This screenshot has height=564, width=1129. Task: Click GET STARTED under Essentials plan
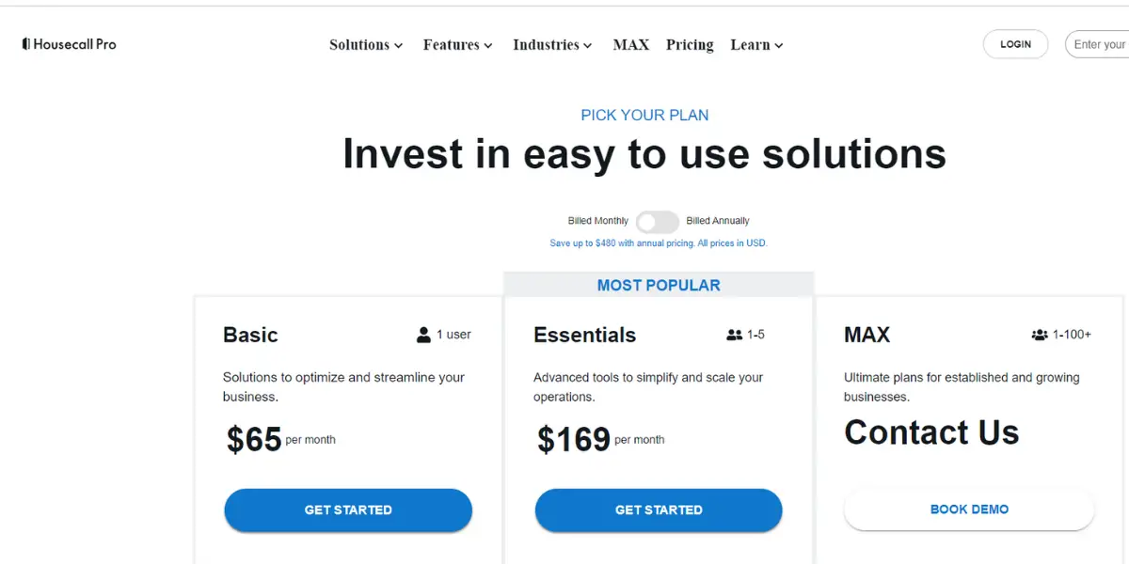[659, 509]
